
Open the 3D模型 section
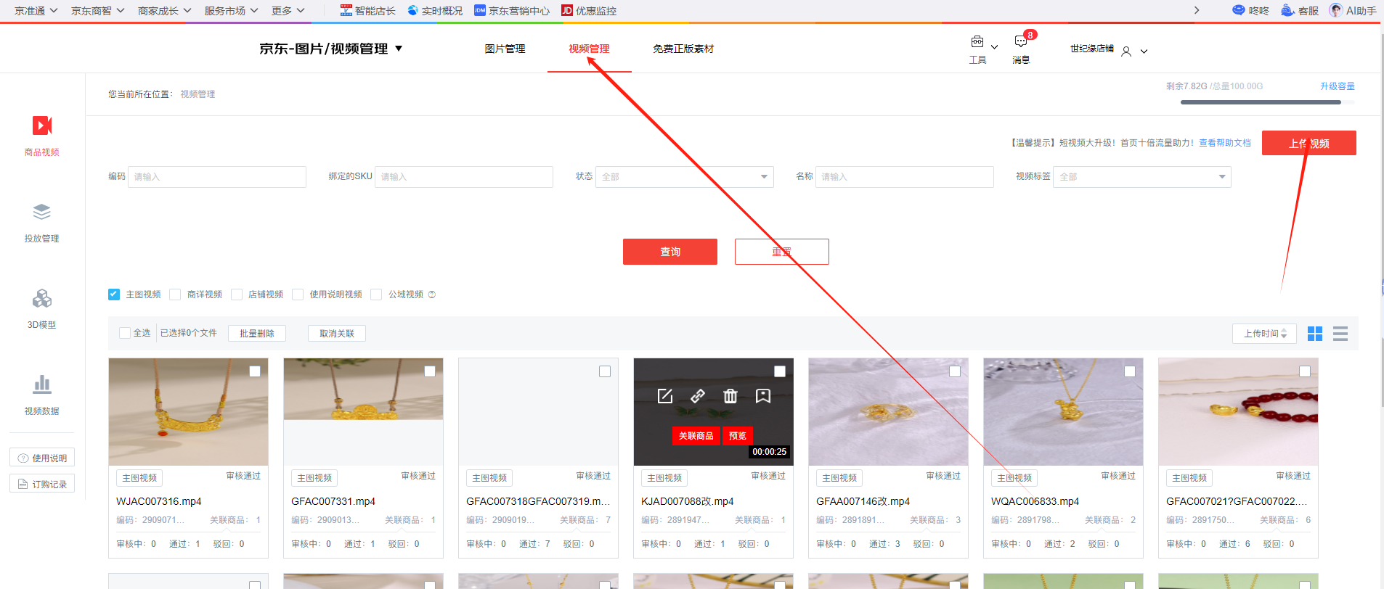42,299
